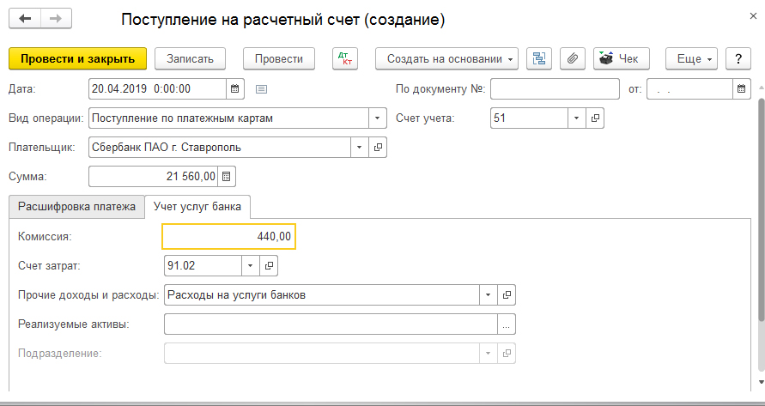765x406 pixels.
Task: Open calculator for Сумма field
Action: click(x=227, y=177)
